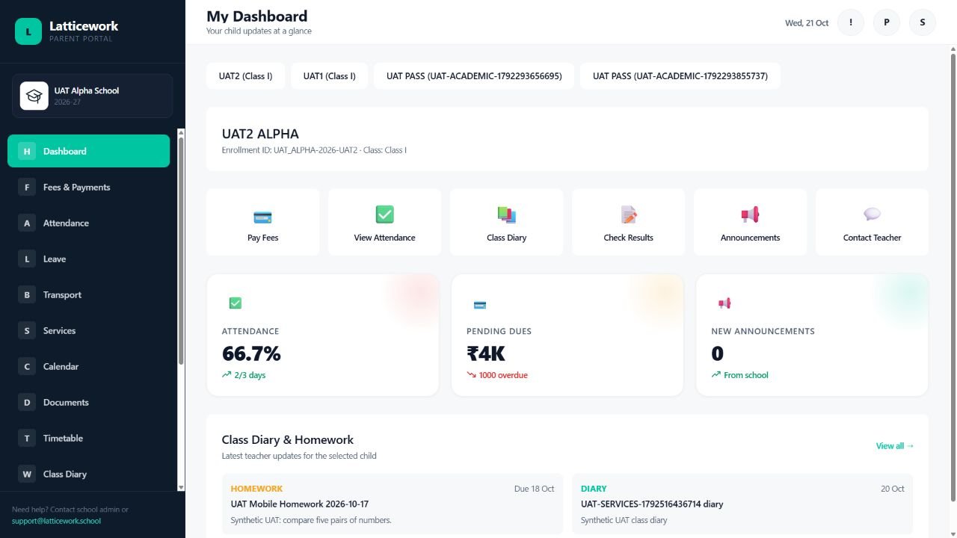Click the 'View all →' link
The width and height of the screenshot is (957, 538).
coord(895,446)
